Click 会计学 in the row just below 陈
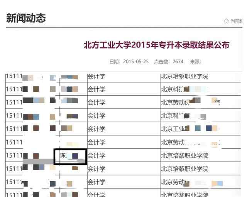 coord(96,169)
